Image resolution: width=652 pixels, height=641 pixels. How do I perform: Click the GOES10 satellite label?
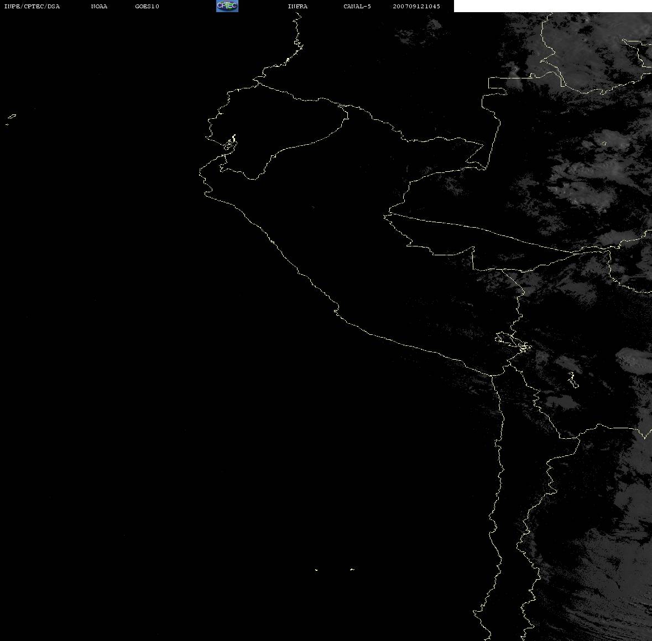click(147, 6)
